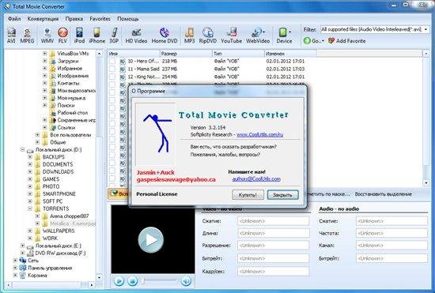
Task: Stop playback with the stop button
Action: [x=133, y=281]
